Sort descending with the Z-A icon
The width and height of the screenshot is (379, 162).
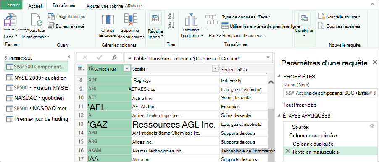pyautogui.click(x=171, y=25)
